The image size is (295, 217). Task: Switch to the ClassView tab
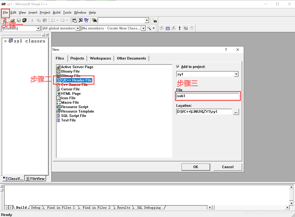pos(13,179)
